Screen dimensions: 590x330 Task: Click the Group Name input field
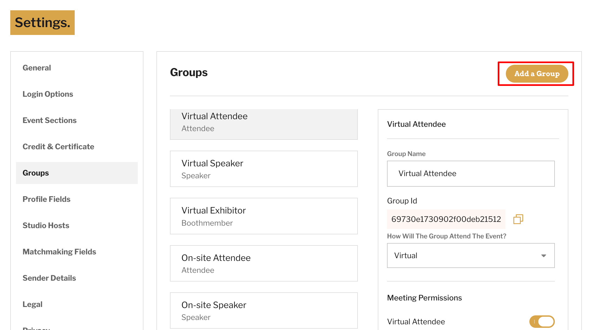(471, 174)
